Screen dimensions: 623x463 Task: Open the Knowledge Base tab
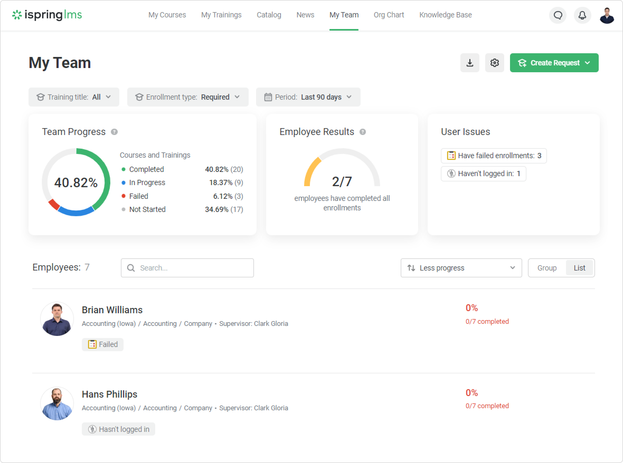tap(445, 15)
